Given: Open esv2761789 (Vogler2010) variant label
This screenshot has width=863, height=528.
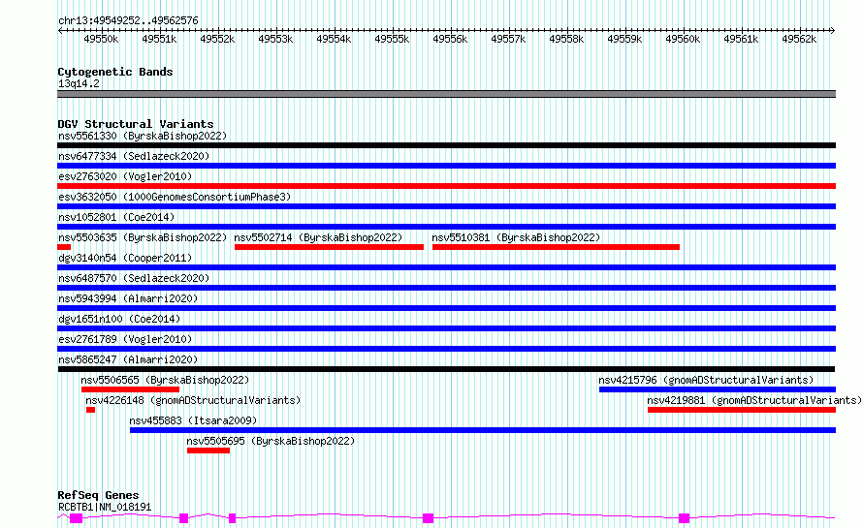Looking at the screenshot, I should [x=125, y=339].
